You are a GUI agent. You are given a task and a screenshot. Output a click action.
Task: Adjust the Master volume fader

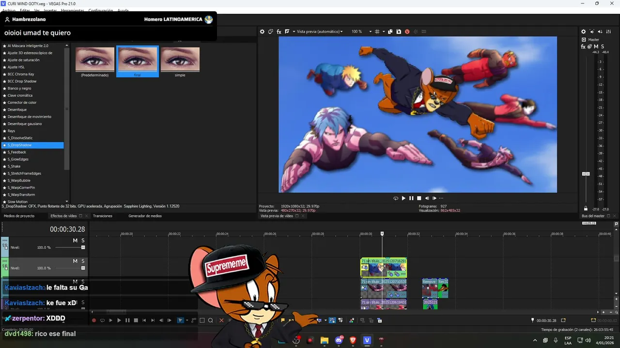(x=586, y=174)
